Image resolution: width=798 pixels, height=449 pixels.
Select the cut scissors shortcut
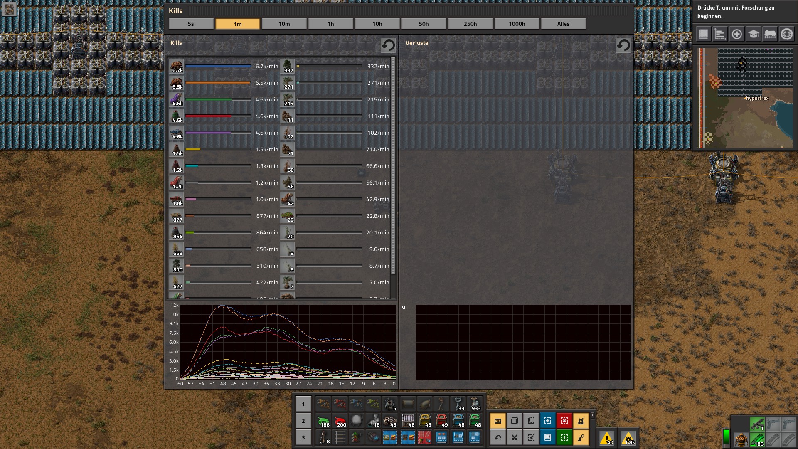click(x=514, y=437)
